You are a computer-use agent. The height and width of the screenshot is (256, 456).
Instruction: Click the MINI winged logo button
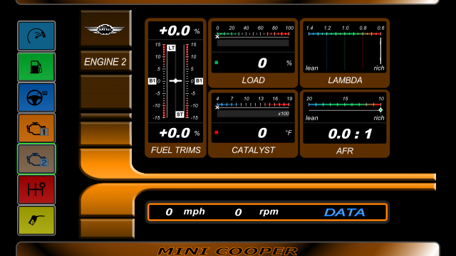pyautogui.click(x=105, y=28)
